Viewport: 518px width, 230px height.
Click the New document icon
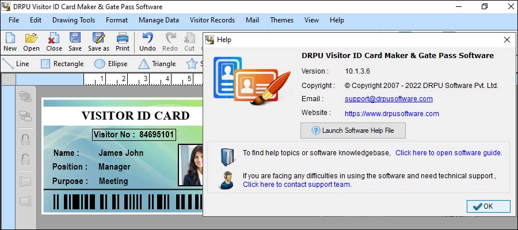[10, 38]
